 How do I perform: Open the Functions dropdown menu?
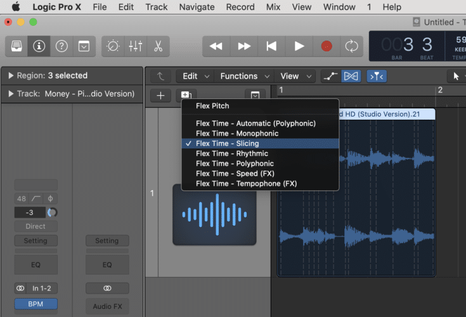(x=245, y=76)
